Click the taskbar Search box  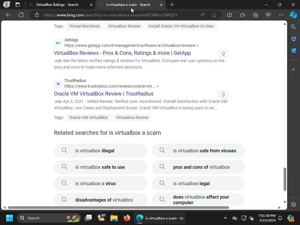click(49, 218)
